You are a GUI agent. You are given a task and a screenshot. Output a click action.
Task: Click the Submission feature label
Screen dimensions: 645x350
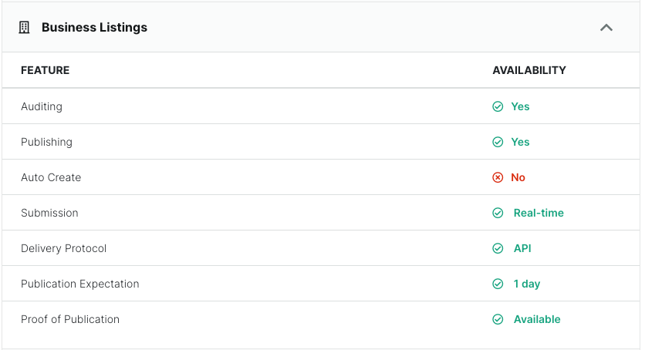click(x=49, y=213)
